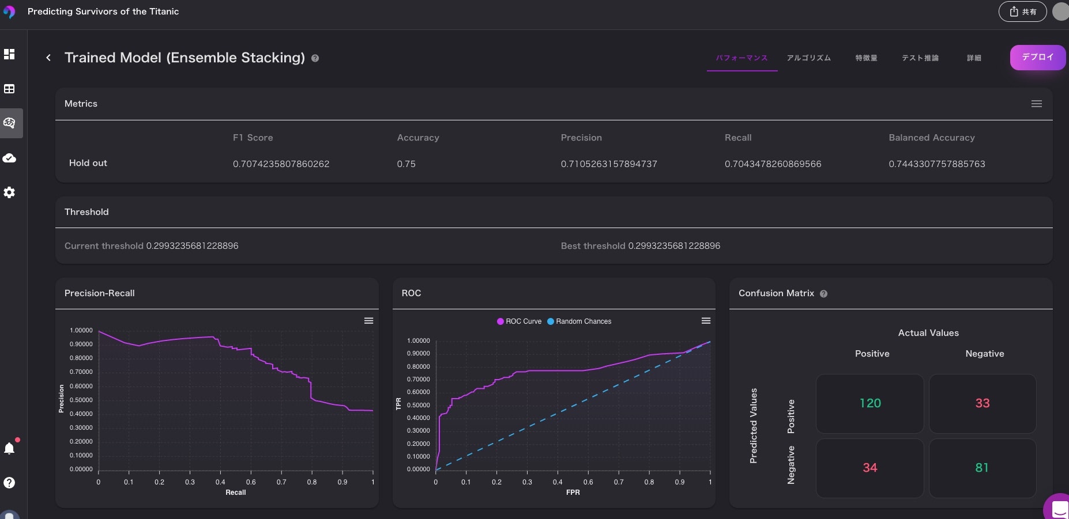Click the Hold out row label
Screen dimensions: 1069x519
(88, 163)
